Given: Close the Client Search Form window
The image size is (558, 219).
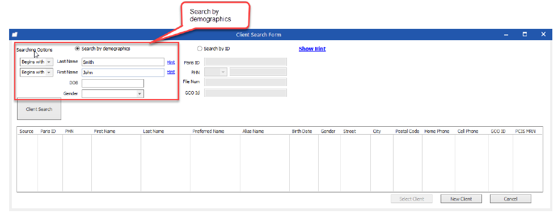Looking at the screenshot, I should click(543, 35).
